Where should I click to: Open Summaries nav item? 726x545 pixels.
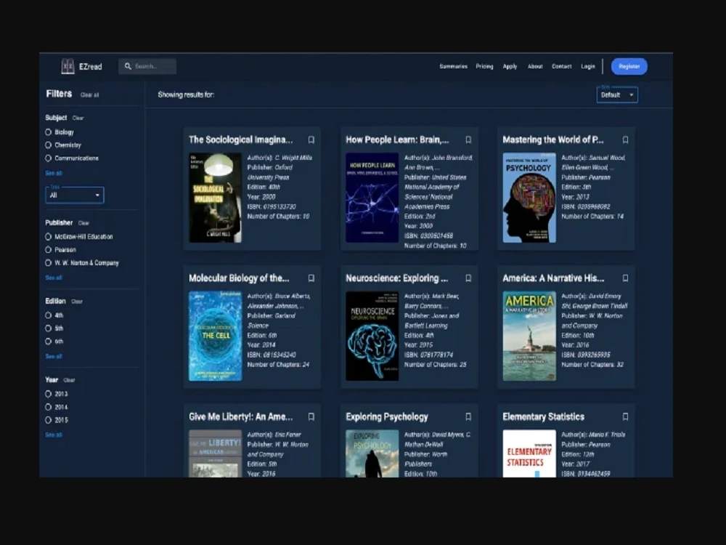tap(453, 66)
